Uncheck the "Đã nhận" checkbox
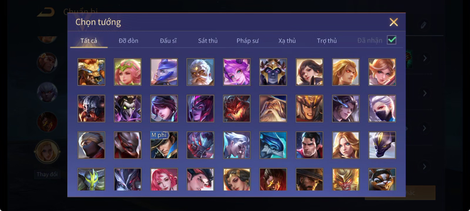The width and height of the screenshot is (470, 211). point(392,40)
